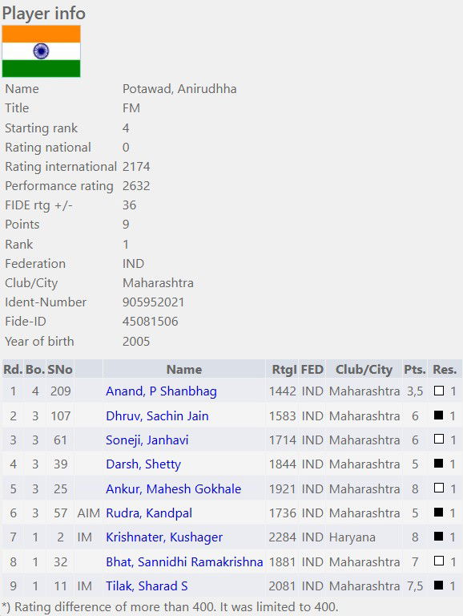Open Ankur, Mahesh Gokhale player link

coord(174,488)
